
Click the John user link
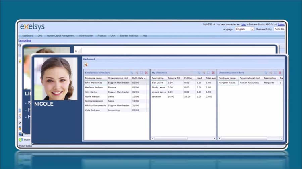(244, 24)
